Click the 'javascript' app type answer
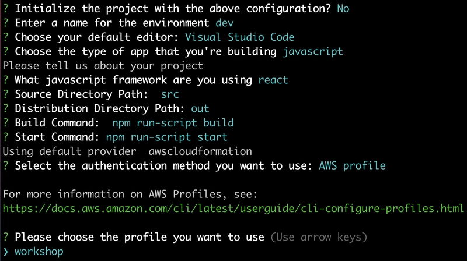467x261 pixels. pyautogui.click(x=313, y=51)
